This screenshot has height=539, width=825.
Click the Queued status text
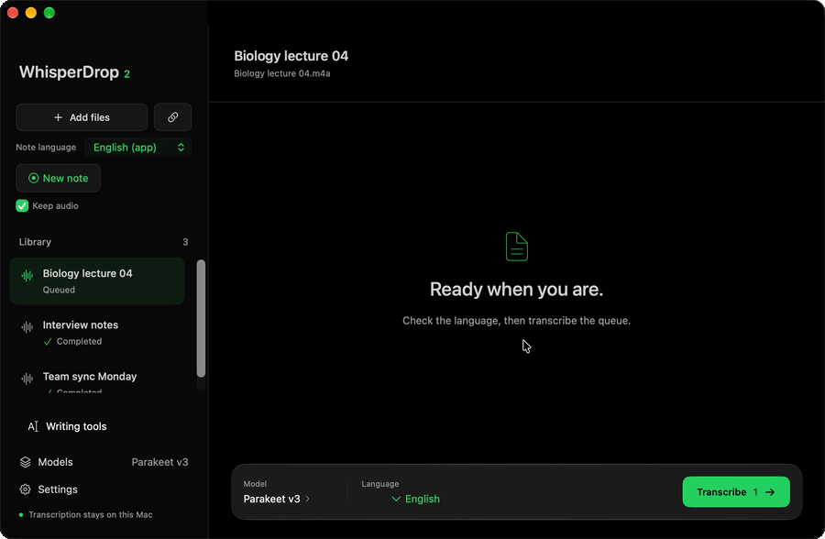click(x=59, y=290)
